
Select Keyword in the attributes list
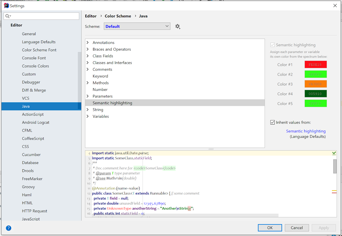100,76
